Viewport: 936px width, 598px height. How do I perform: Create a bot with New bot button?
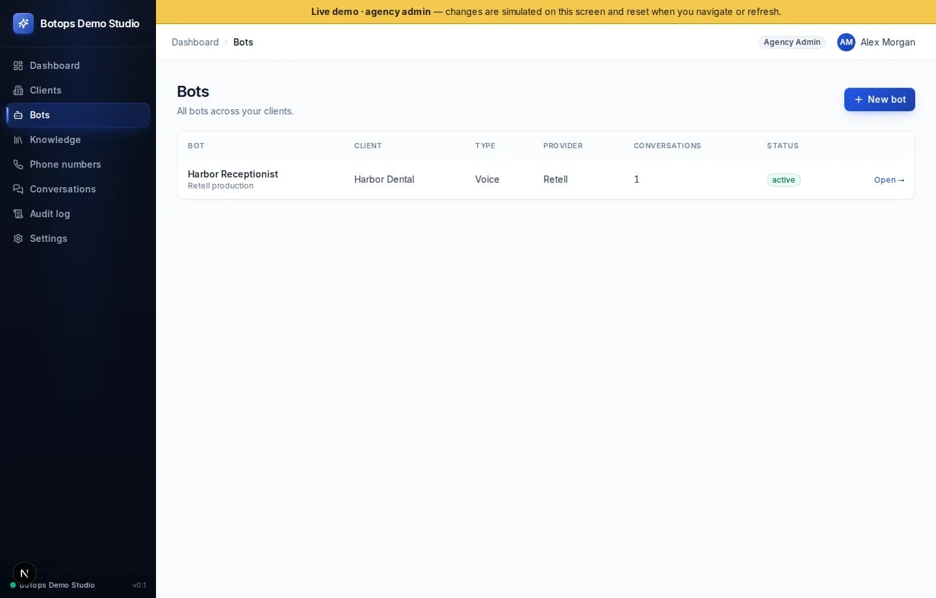(x=879, y=99)
